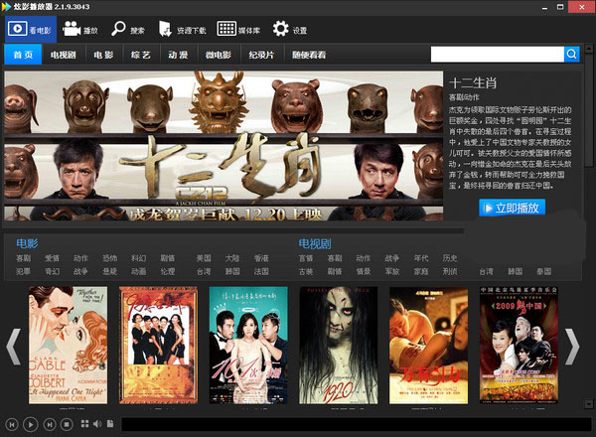The image size is (596, 437).
Task: Toggle the volume speaker icon
Action: point(97,424)
